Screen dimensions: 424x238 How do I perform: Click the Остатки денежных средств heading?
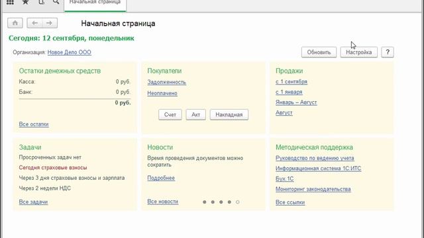point(60,71)
